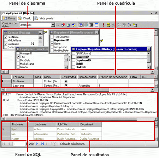Uncheck FirstName in the Contact table

6,37
